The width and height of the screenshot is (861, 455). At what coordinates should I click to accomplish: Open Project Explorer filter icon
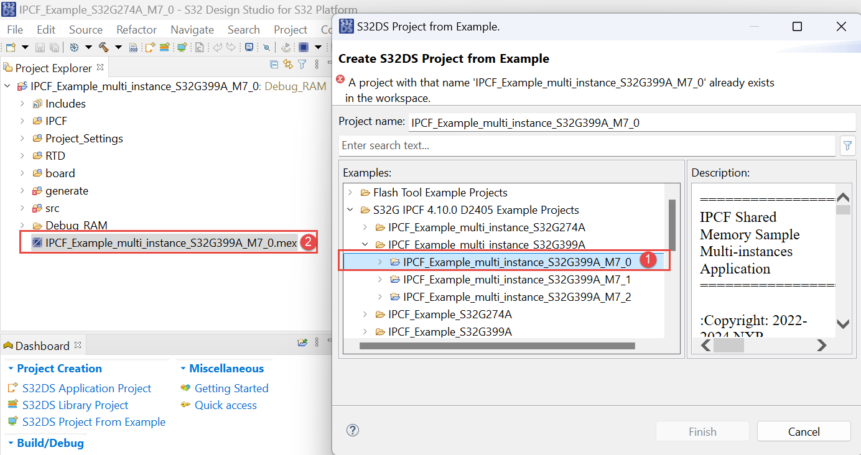[302, 64]
